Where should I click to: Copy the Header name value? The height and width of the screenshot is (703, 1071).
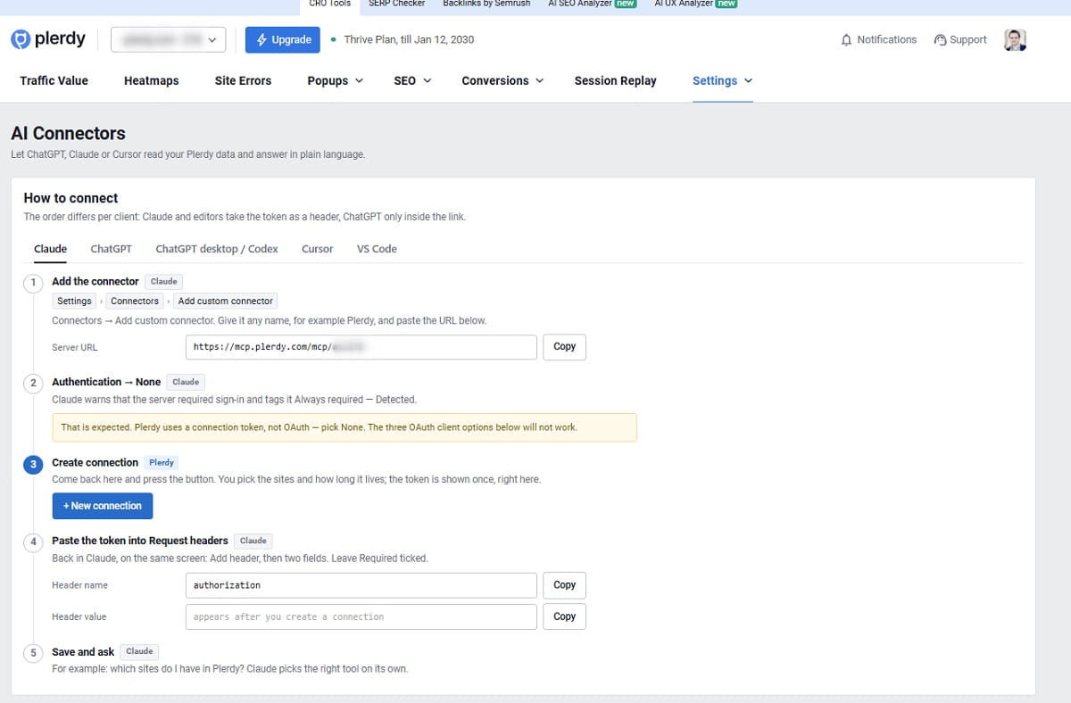click(565, 585)
